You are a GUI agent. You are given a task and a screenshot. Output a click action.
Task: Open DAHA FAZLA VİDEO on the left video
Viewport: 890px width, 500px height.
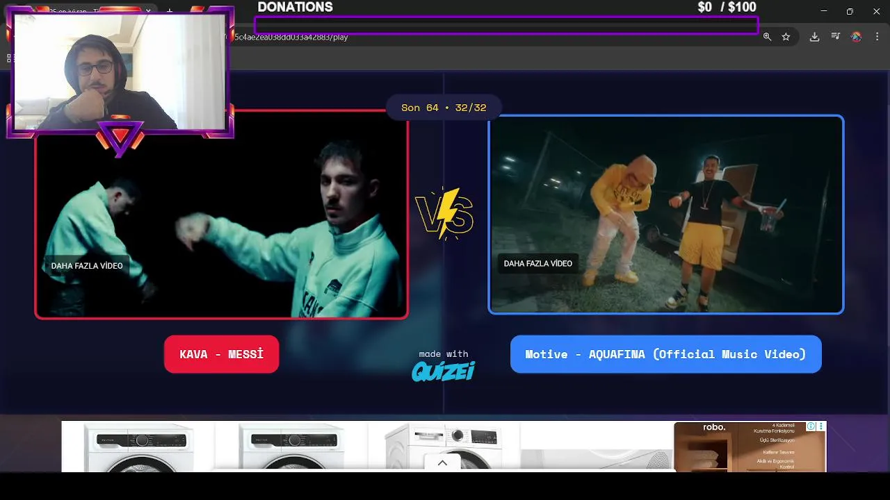pos(87,266)
